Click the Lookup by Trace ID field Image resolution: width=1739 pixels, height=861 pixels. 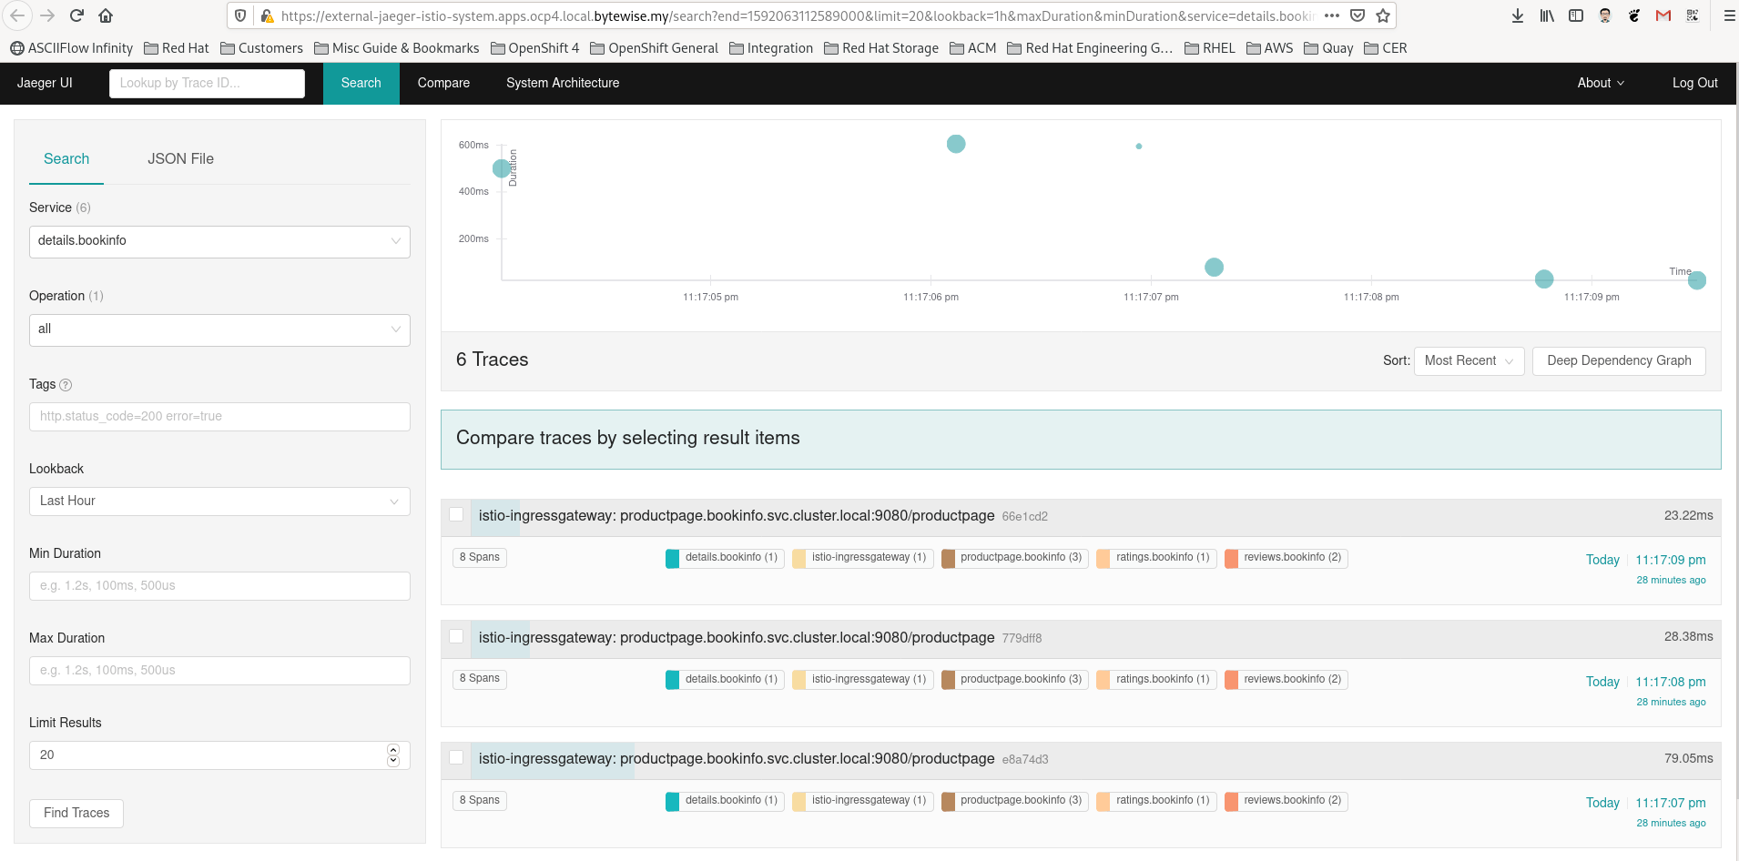(207, 83)
